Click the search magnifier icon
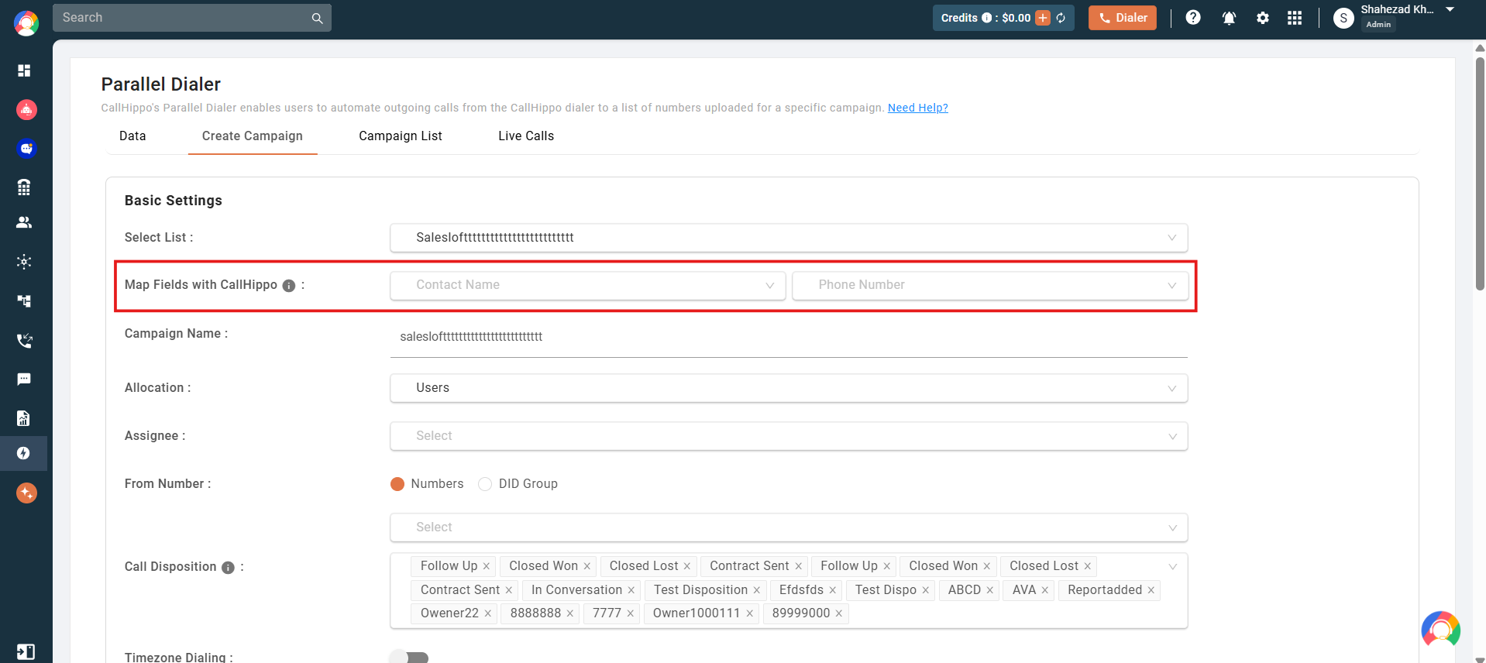Viewport: 1486px width, 663px height. (x=317, y=18)
